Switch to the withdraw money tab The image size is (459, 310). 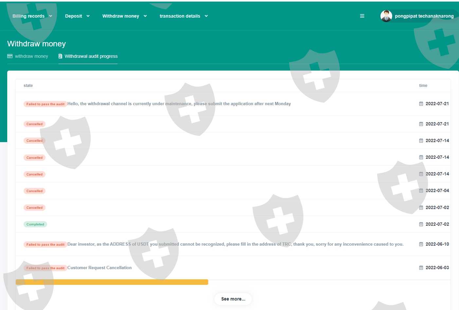coord(31,56)
